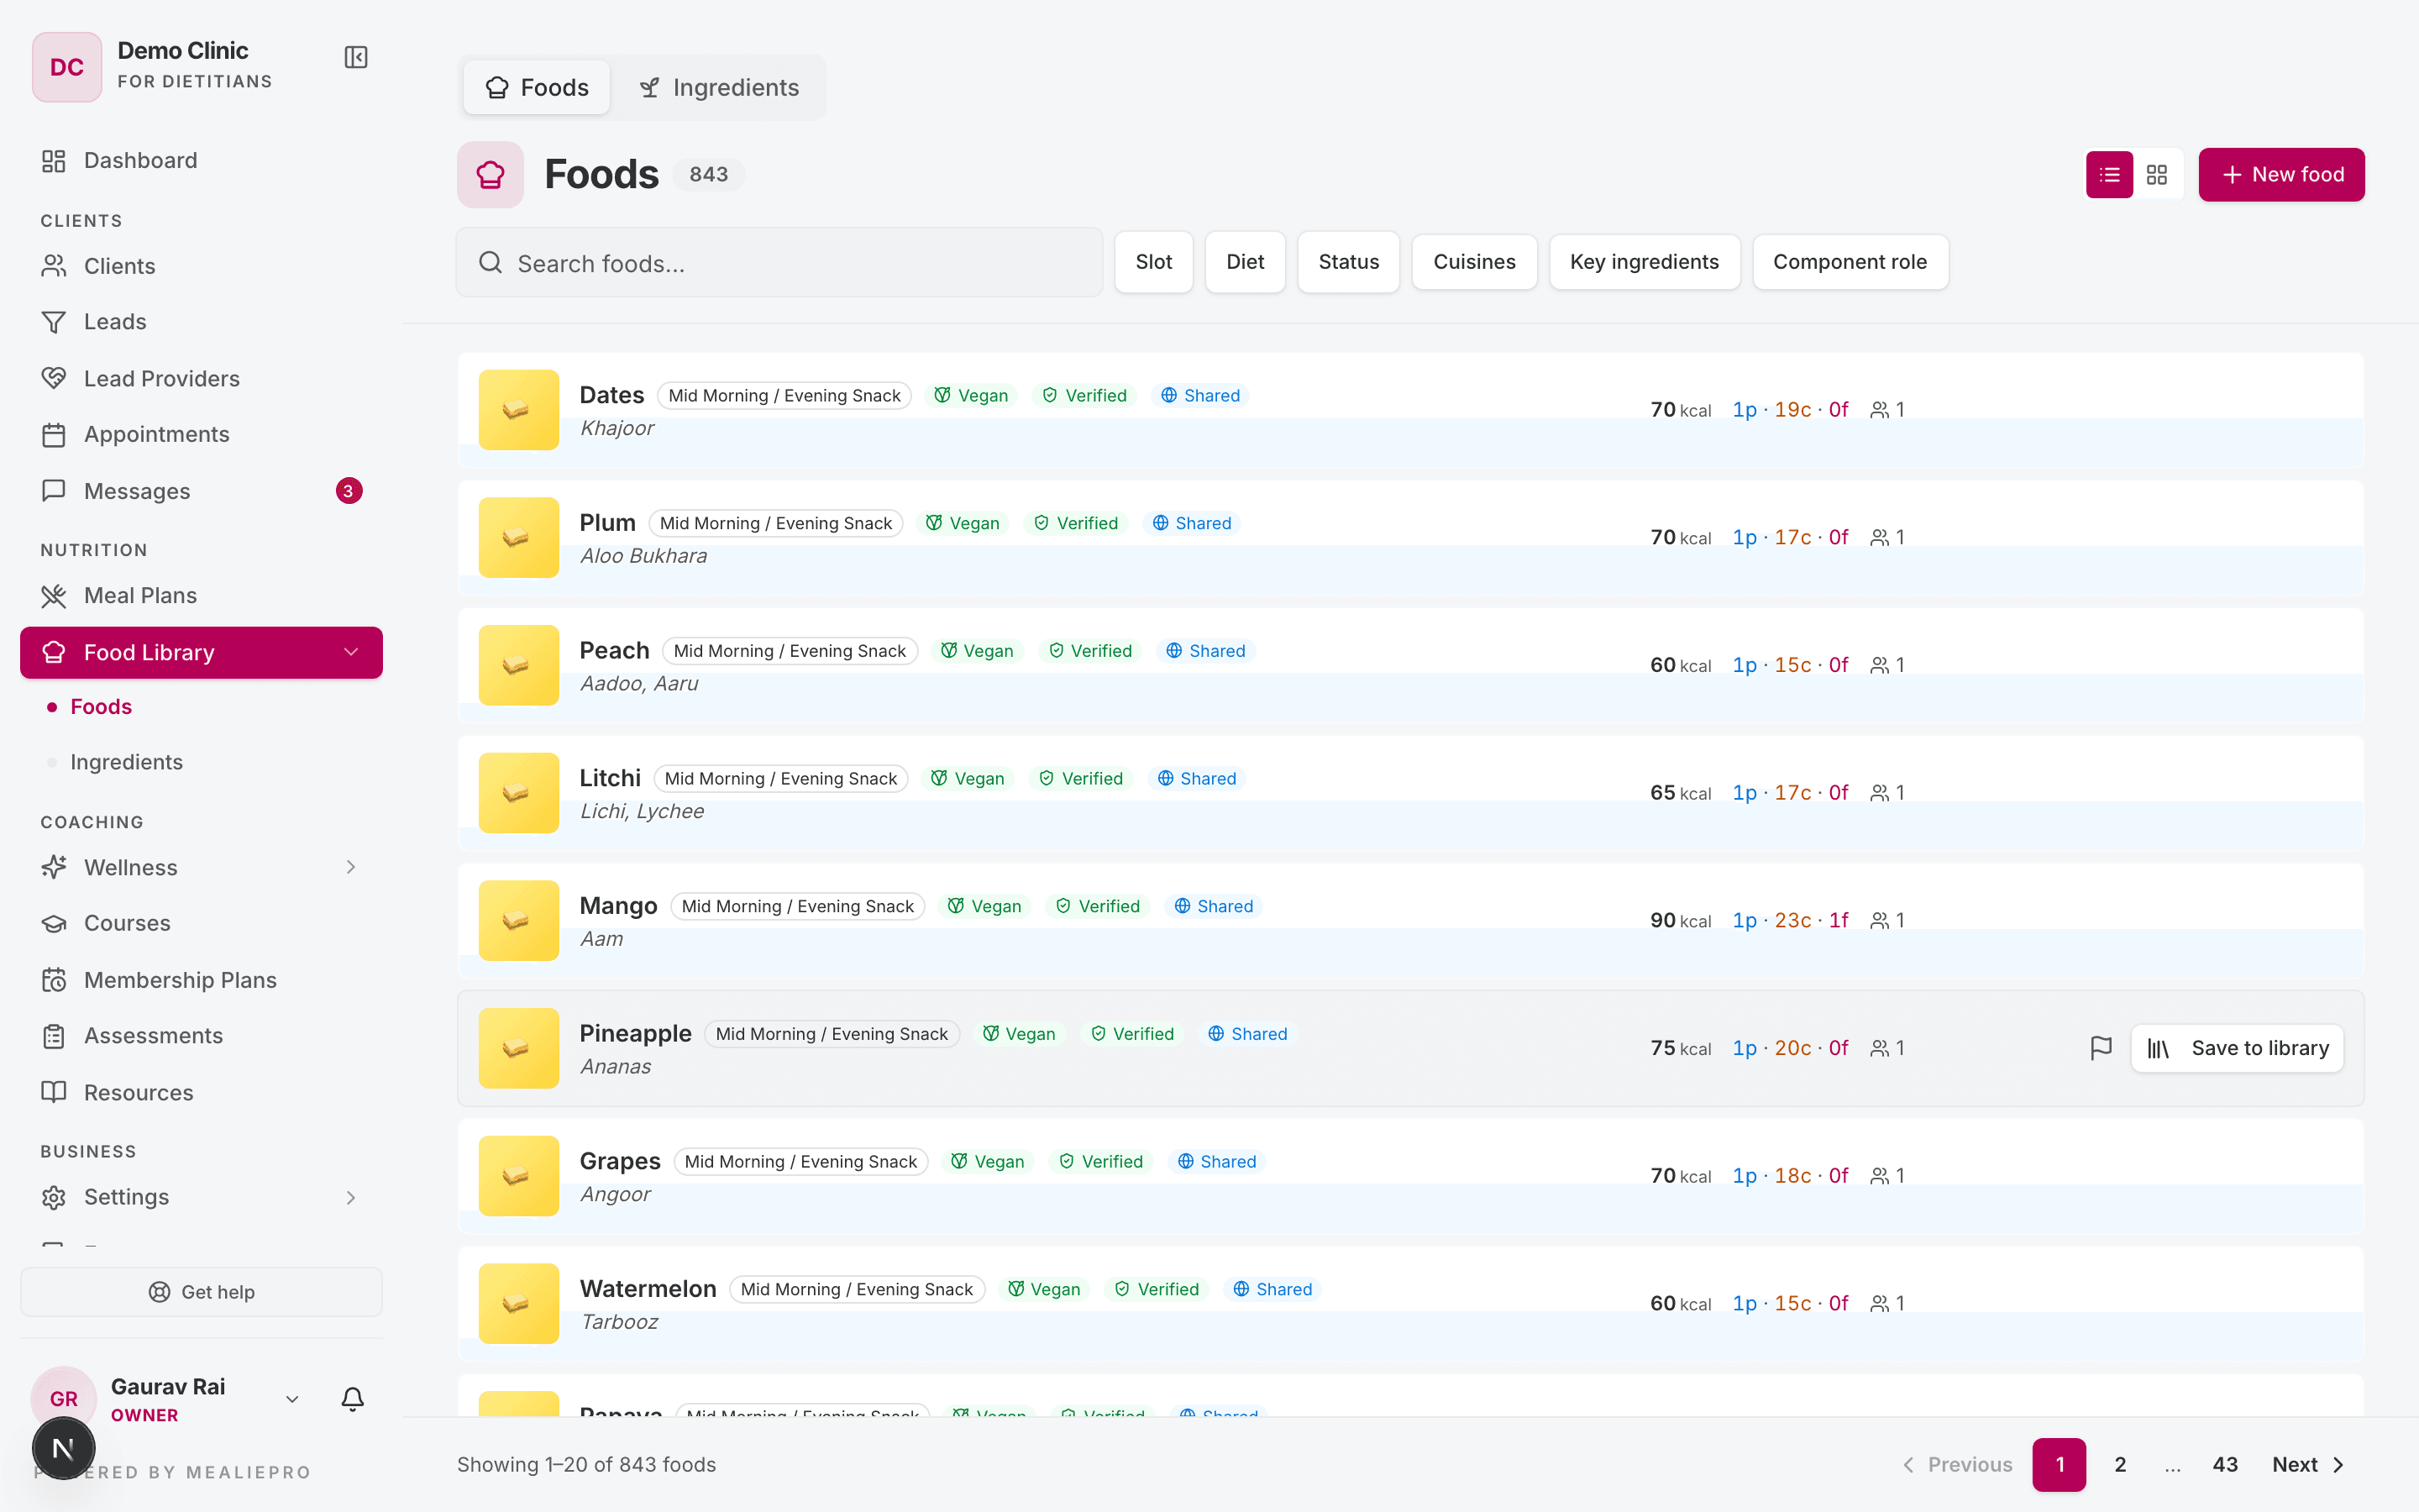Click the New food button
Image resolution: width=2419 pixels, height=1512 pixels.
[2281, 175]
